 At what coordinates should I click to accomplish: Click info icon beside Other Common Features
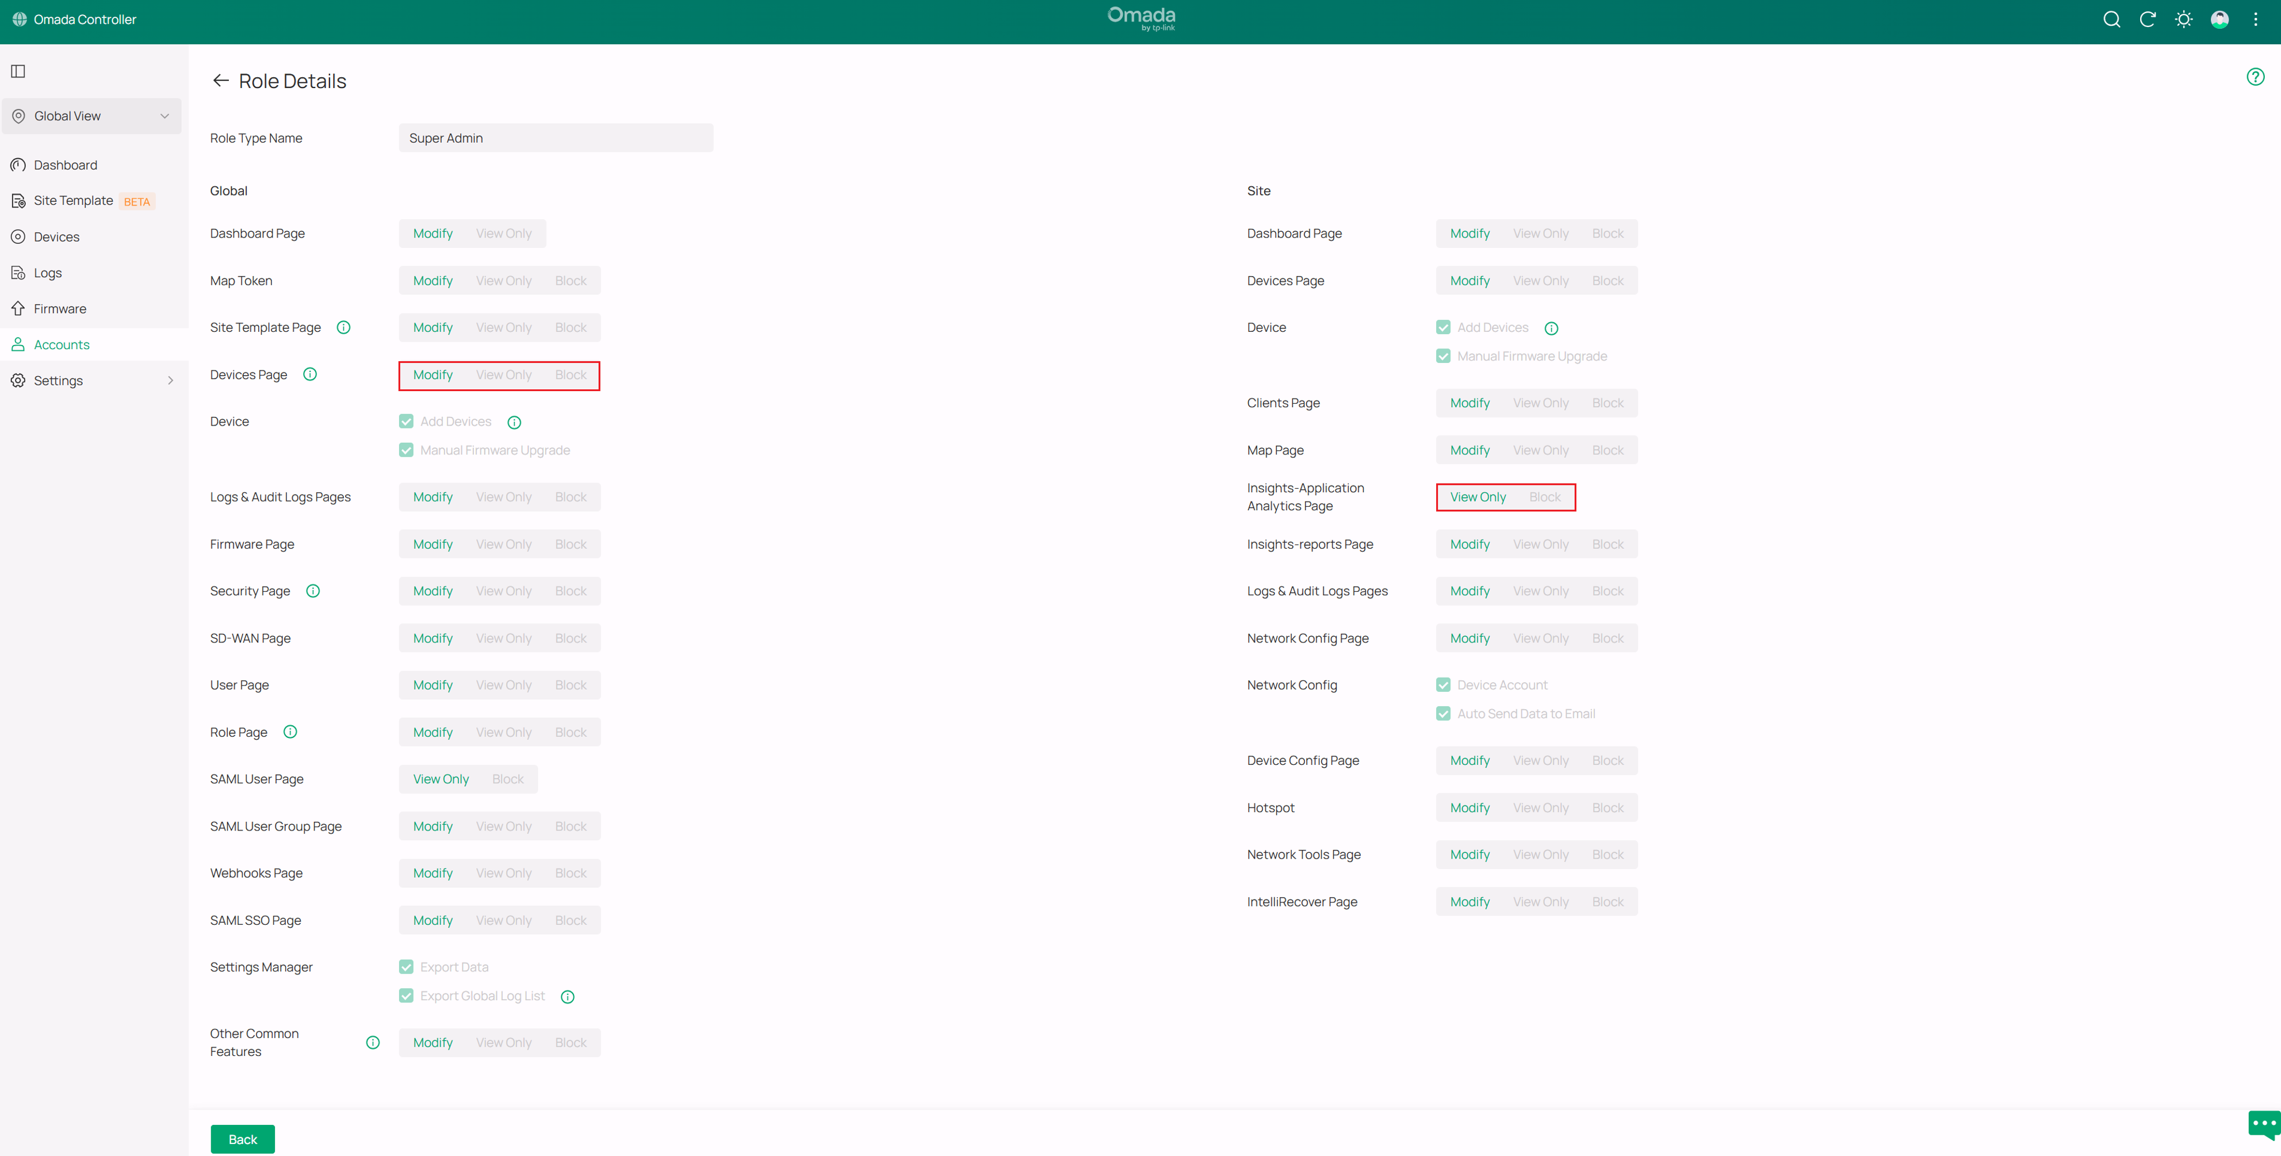[373, 1043]
